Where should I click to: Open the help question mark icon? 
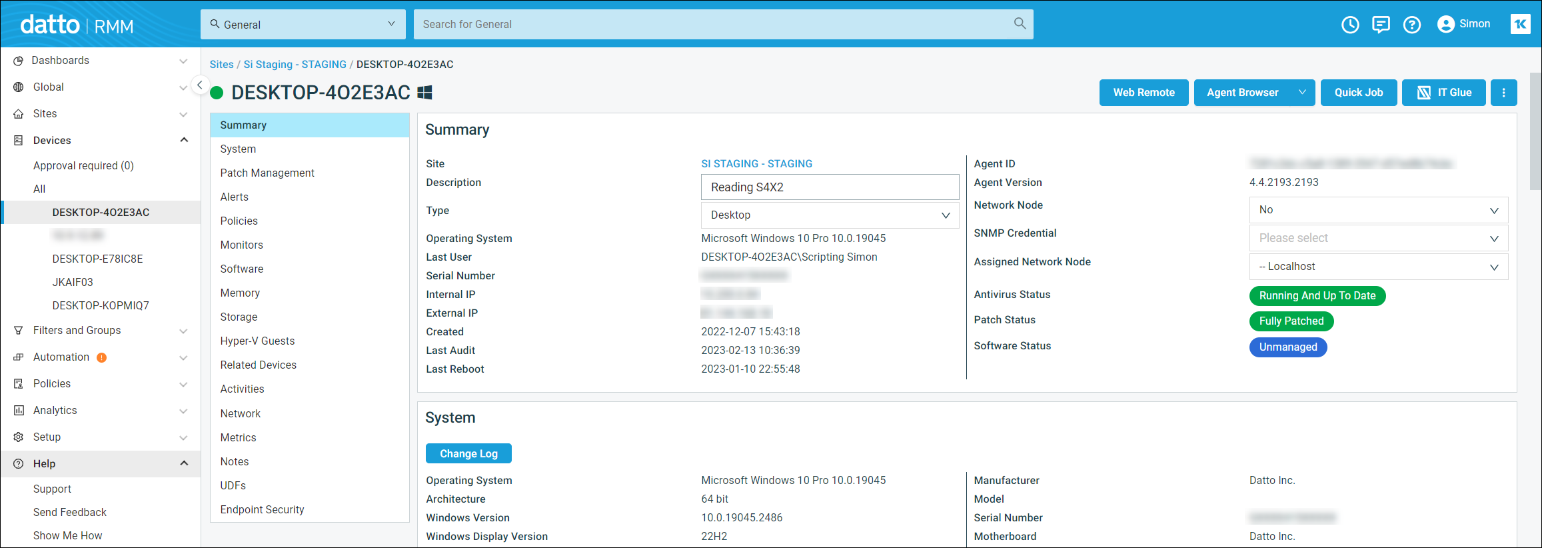tap(1412, 25)
